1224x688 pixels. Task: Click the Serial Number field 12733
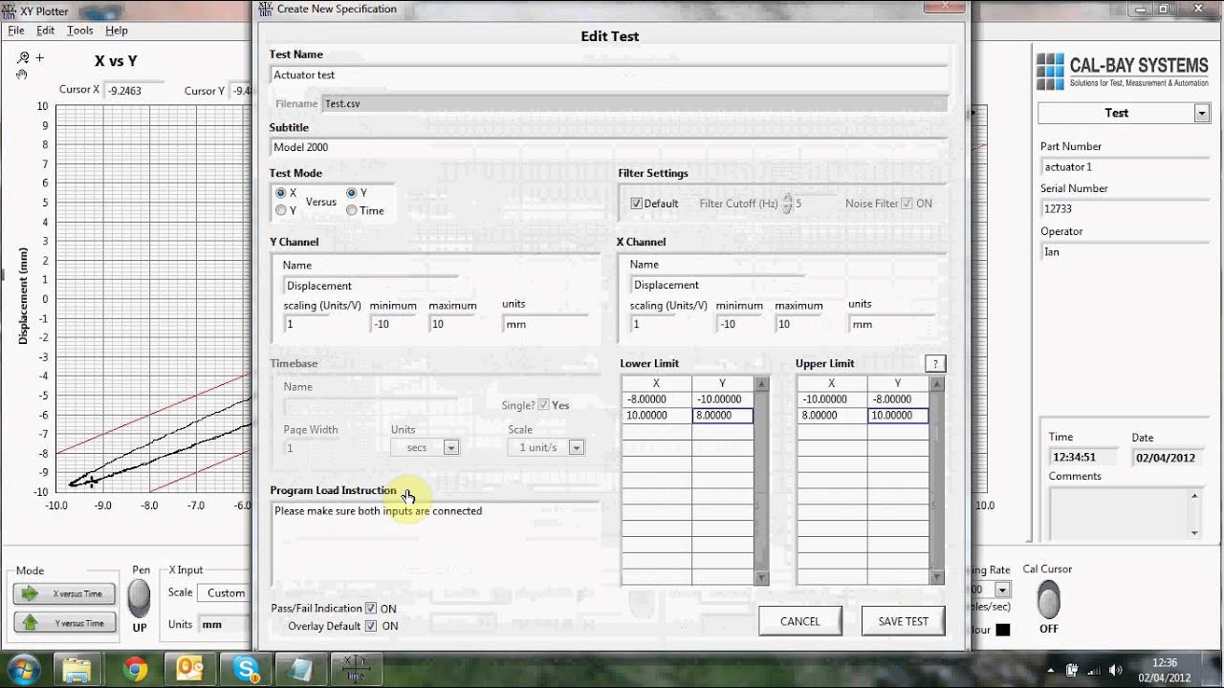1125,209
